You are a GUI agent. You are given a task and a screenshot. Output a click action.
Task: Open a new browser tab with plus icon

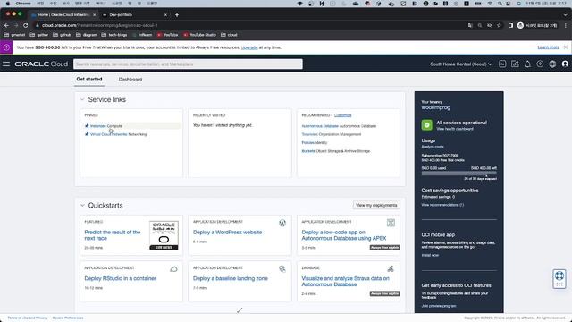[177, 15]
